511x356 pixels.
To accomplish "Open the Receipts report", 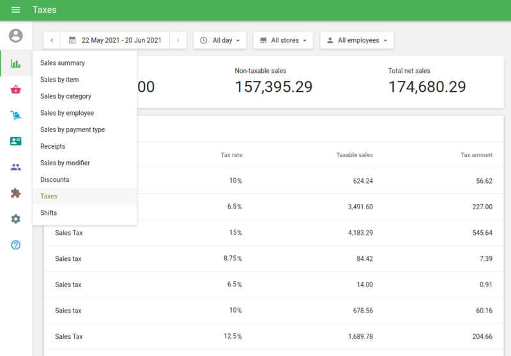I will point(52,146).
